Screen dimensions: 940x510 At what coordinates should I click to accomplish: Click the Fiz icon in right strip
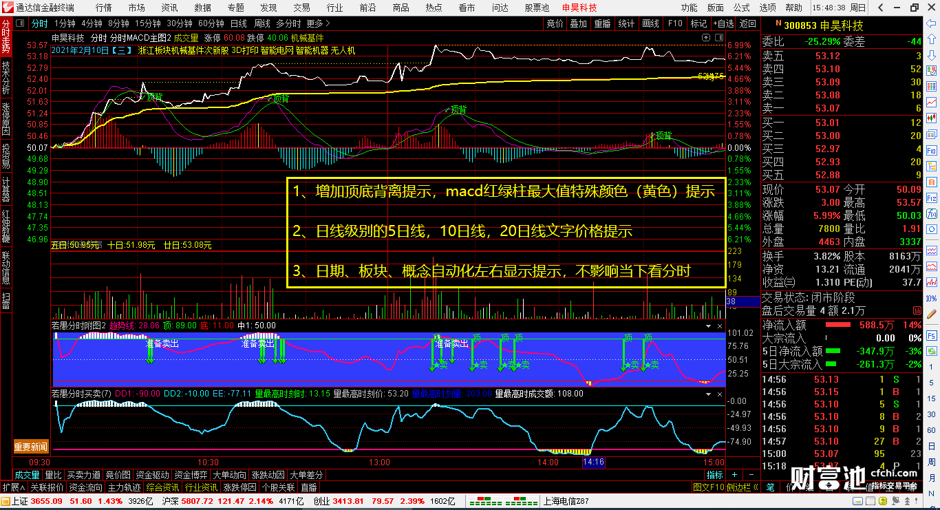(931, 198)
